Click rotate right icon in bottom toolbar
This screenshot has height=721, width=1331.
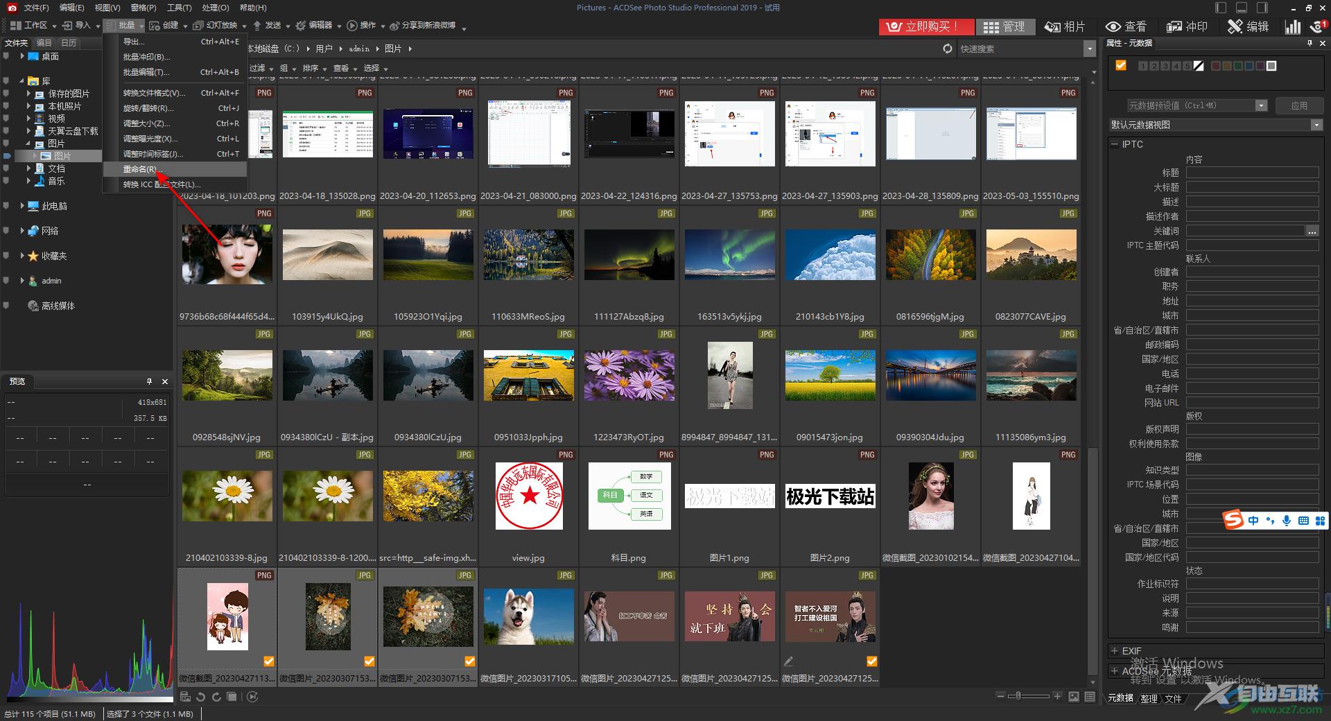pos(216,697)
